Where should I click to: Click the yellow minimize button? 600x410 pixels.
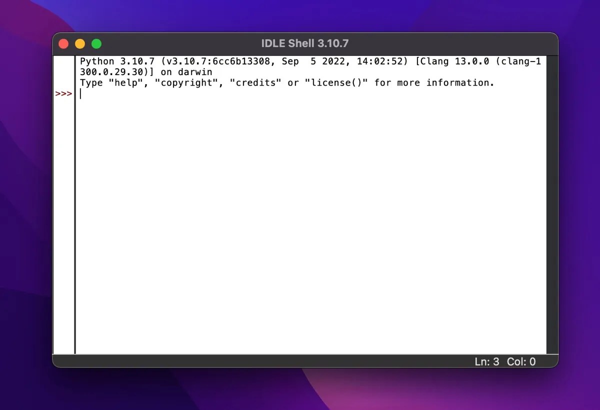coord(80,44)
